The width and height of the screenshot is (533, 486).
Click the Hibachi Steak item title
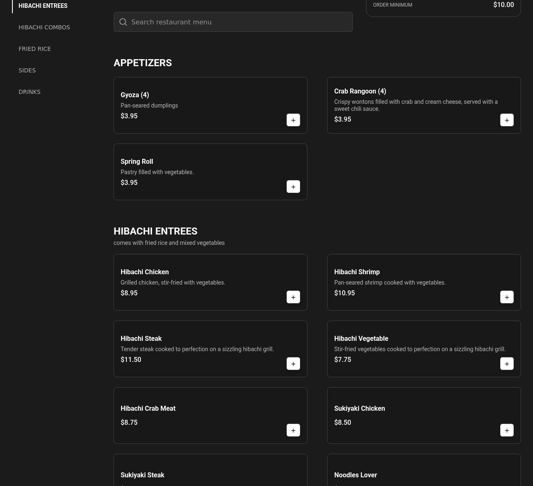click(x=141, y=339)
